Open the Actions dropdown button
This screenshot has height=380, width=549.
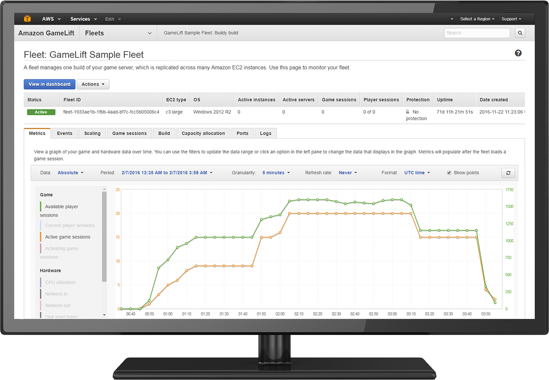click(x=93, y=84)
